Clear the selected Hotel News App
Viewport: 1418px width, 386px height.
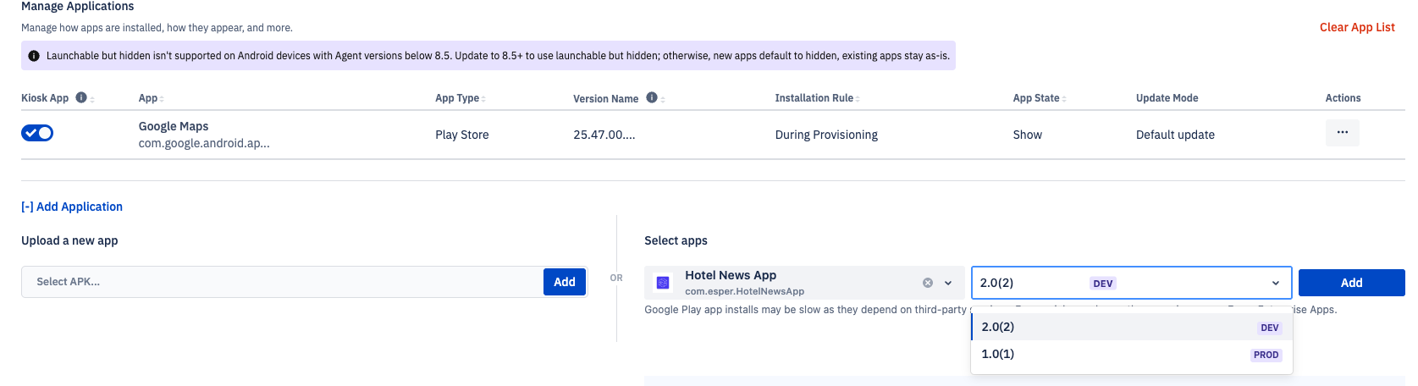[x=928, y=283]
